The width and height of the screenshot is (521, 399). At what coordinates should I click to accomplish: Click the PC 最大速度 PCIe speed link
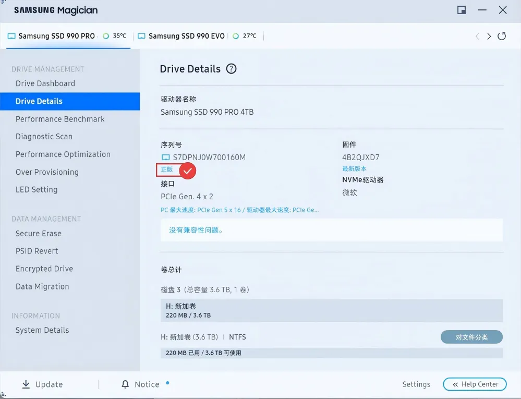[x=239, y=210]
